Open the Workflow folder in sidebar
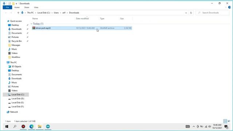233x131 pixels. [16, 57]
